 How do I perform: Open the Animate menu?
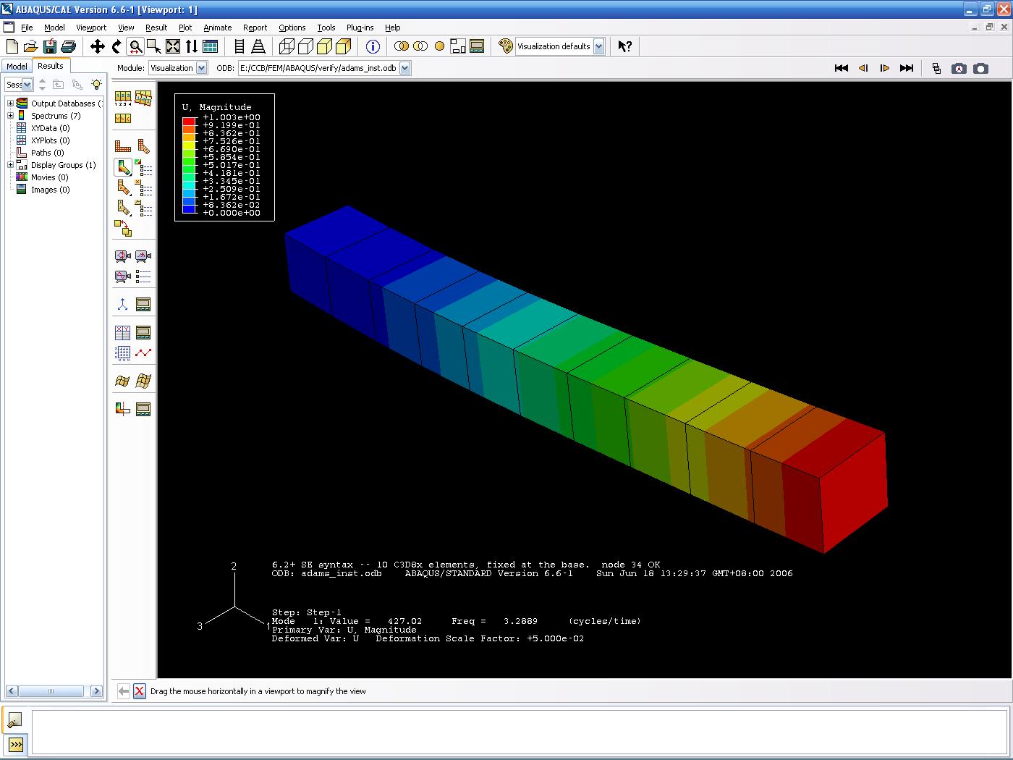(218, 28)
